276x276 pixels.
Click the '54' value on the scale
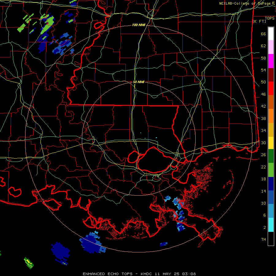click(x=263, y=70)
